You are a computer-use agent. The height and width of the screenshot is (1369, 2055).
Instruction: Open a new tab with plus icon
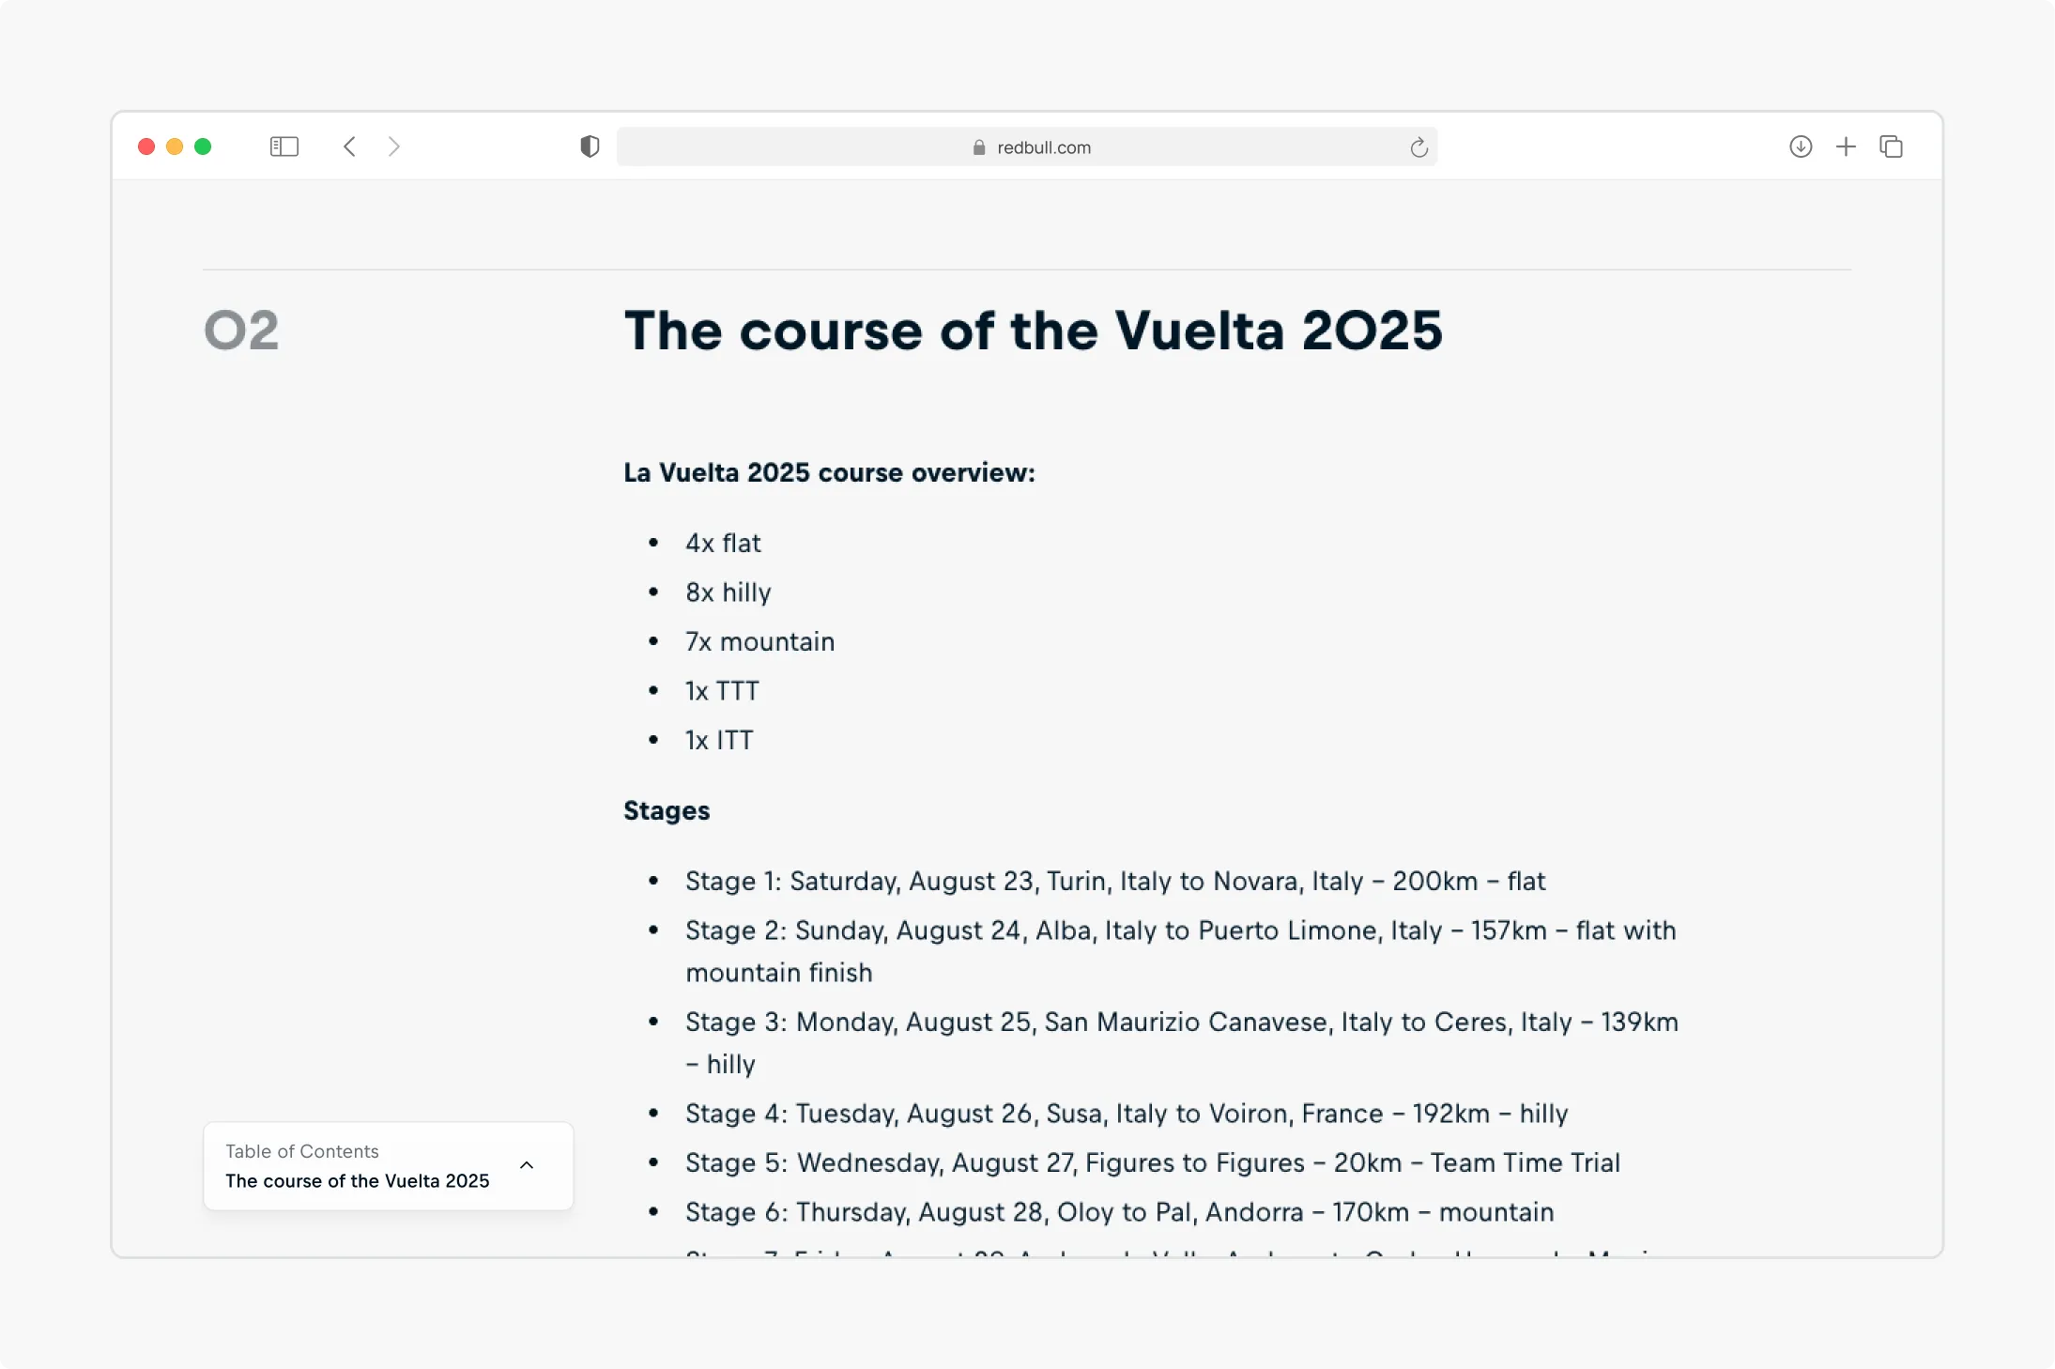point(1846,146)
